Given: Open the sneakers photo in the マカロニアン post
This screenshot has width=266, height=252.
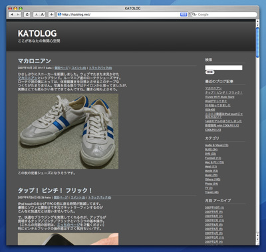Looking at the screenshot, I should (68, 131).
